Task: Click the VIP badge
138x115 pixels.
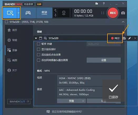Action: [x=39, y=4]
